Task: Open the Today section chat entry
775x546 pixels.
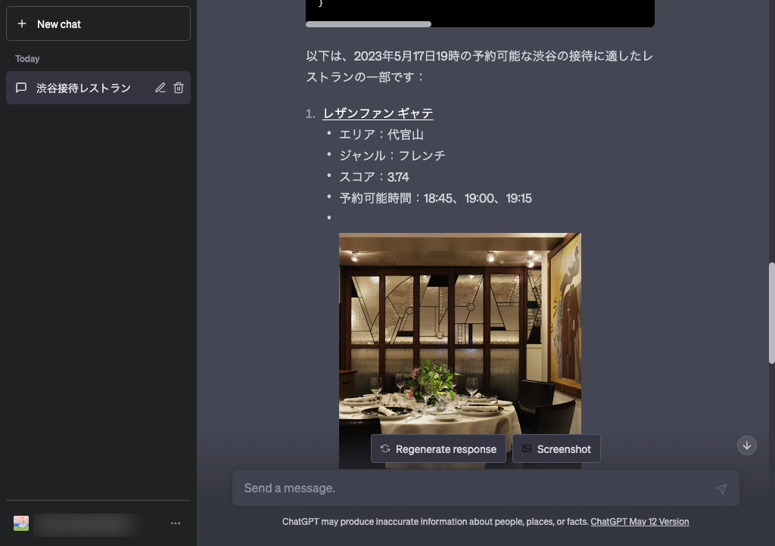Action: coord(83,88)
